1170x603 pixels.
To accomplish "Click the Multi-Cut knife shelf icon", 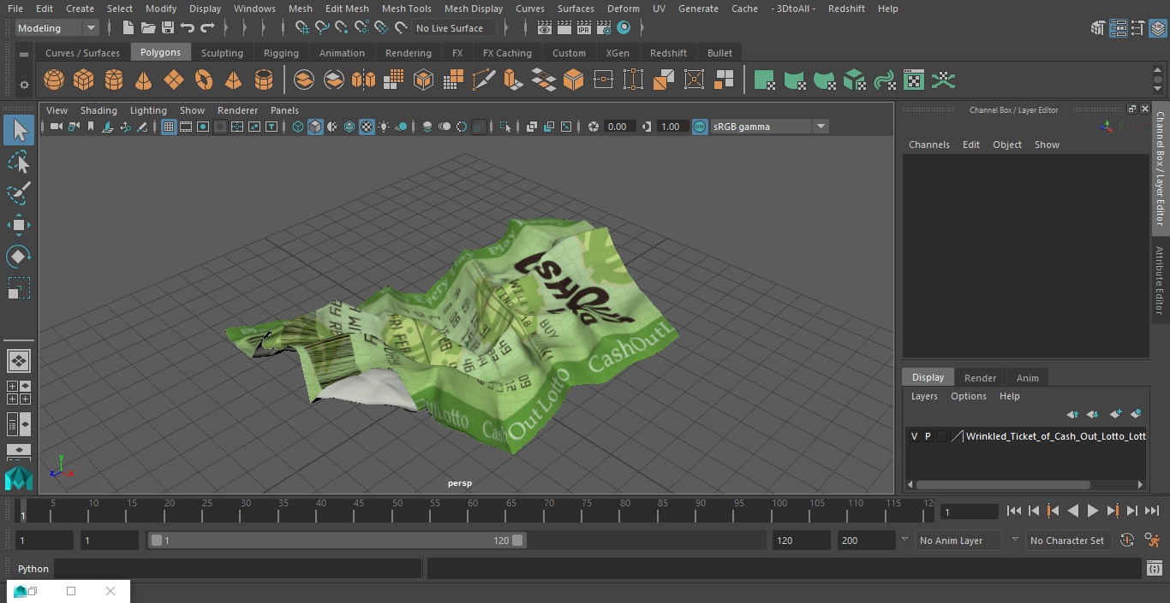I will point(484,80).
